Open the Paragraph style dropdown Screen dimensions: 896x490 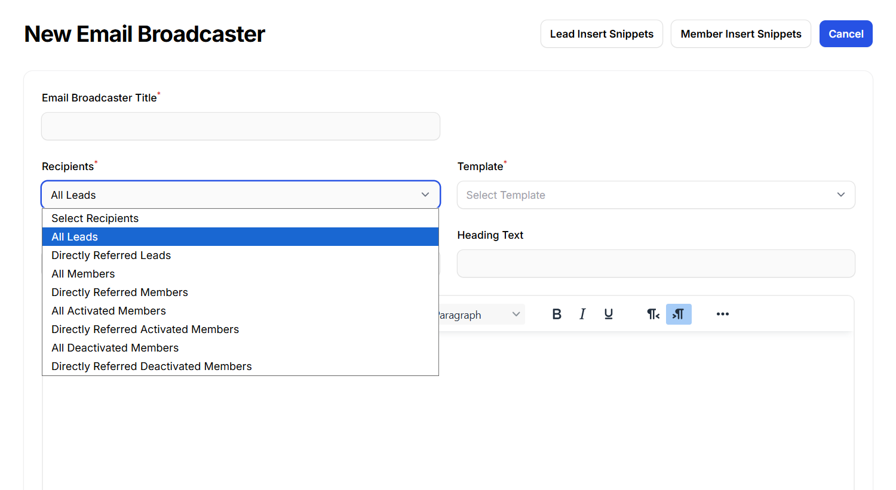[481, 315]
